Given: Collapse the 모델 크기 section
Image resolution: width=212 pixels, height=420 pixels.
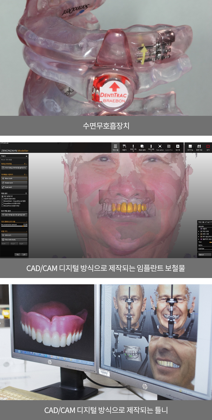Looking at the screenshot, I should tap(26, 231).
